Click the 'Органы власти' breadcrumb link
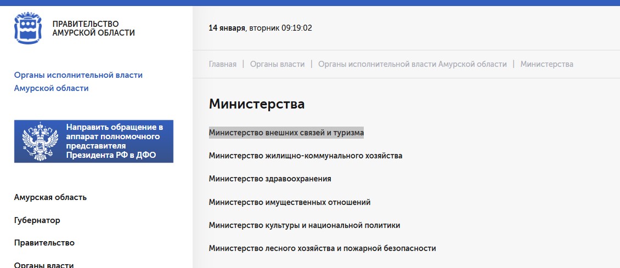This screenshot has width=620, height=268. pos(277,64)
